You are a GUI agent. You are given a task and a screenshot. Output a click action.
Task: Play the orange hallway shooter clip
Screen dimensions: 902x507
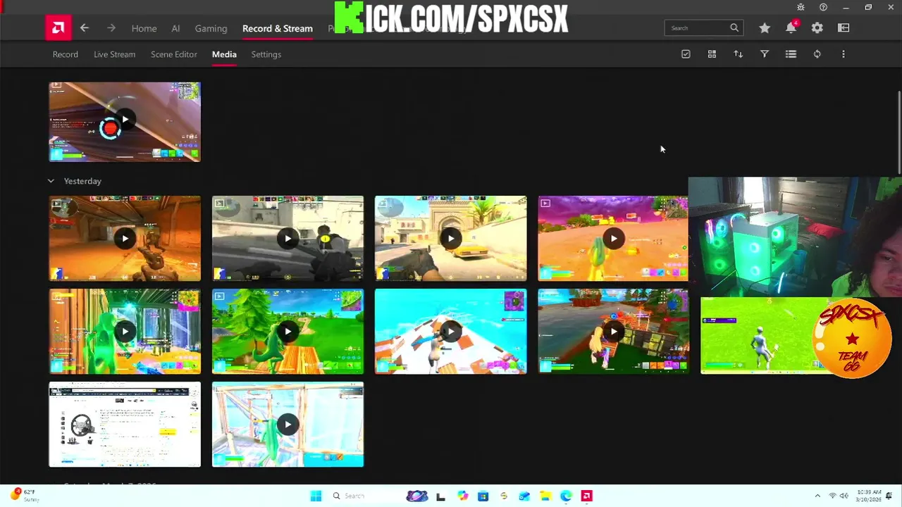pos(125,238)
